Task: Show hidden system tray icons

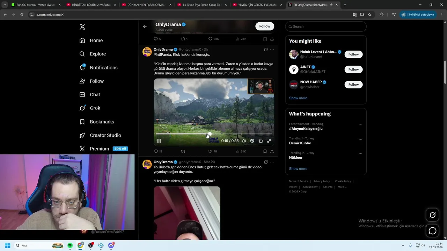Action: coord(403,245)
